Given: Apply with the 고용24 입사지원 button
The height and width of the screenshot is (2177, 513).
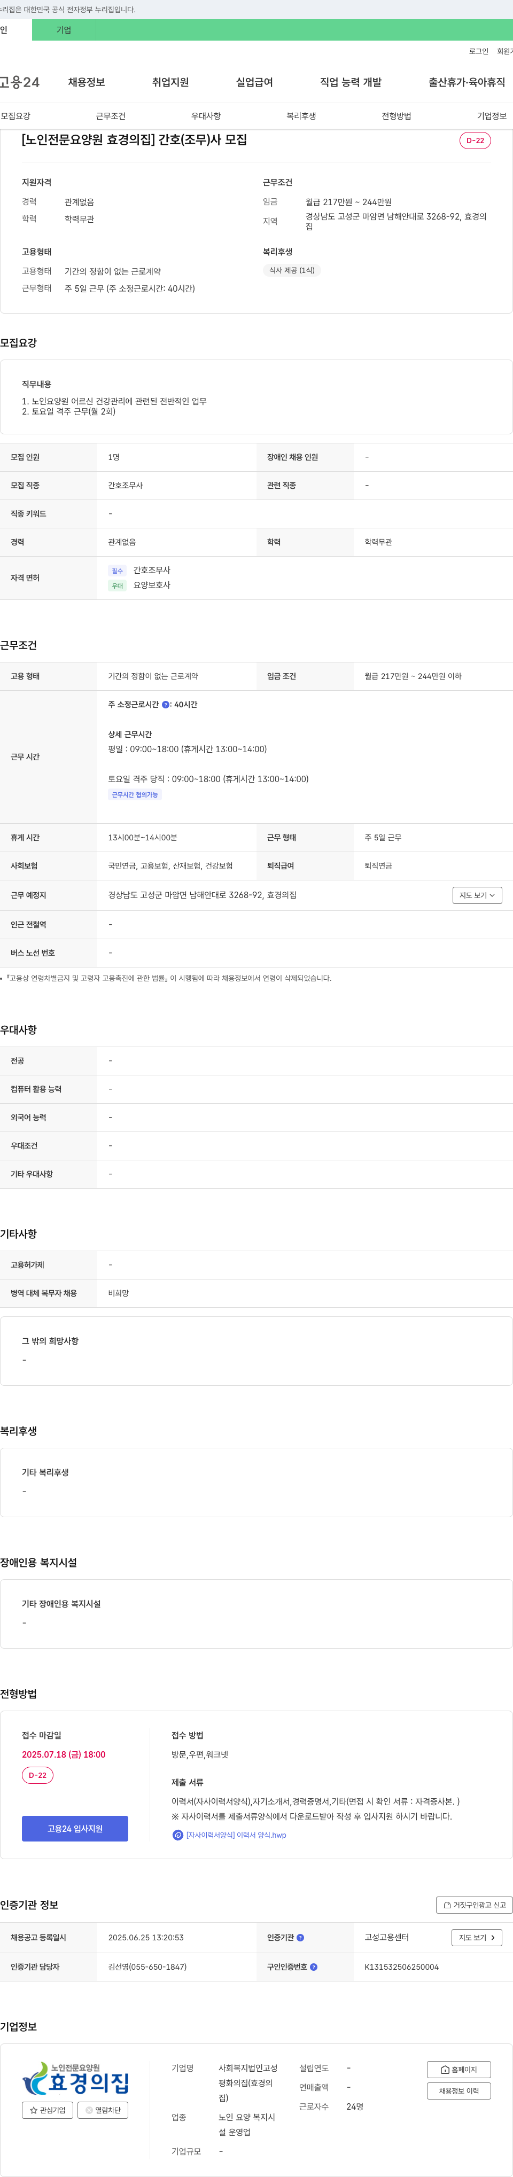Looking at the screenshot, I should tap(75, 1829).
